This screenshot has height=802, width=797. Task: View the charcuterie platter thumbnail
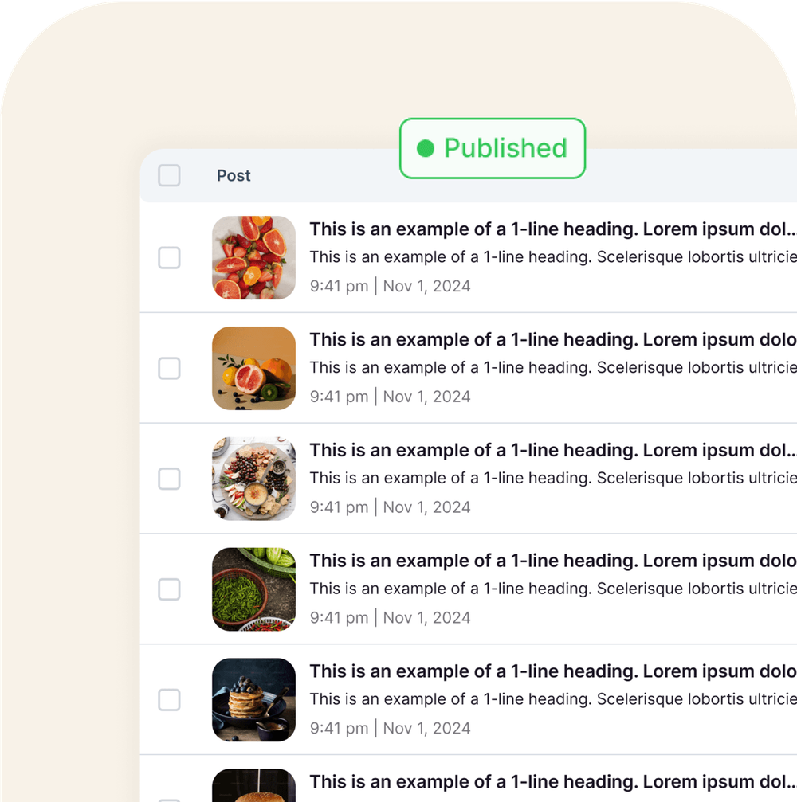254,479
